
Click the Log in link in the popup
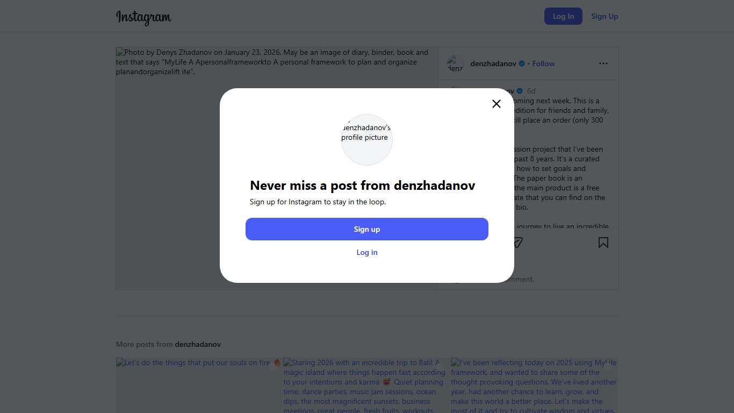coord(367,252)
